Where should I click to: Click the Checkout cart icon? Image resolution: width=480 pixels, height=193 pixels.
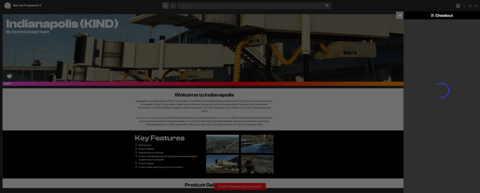click(432, 15)
